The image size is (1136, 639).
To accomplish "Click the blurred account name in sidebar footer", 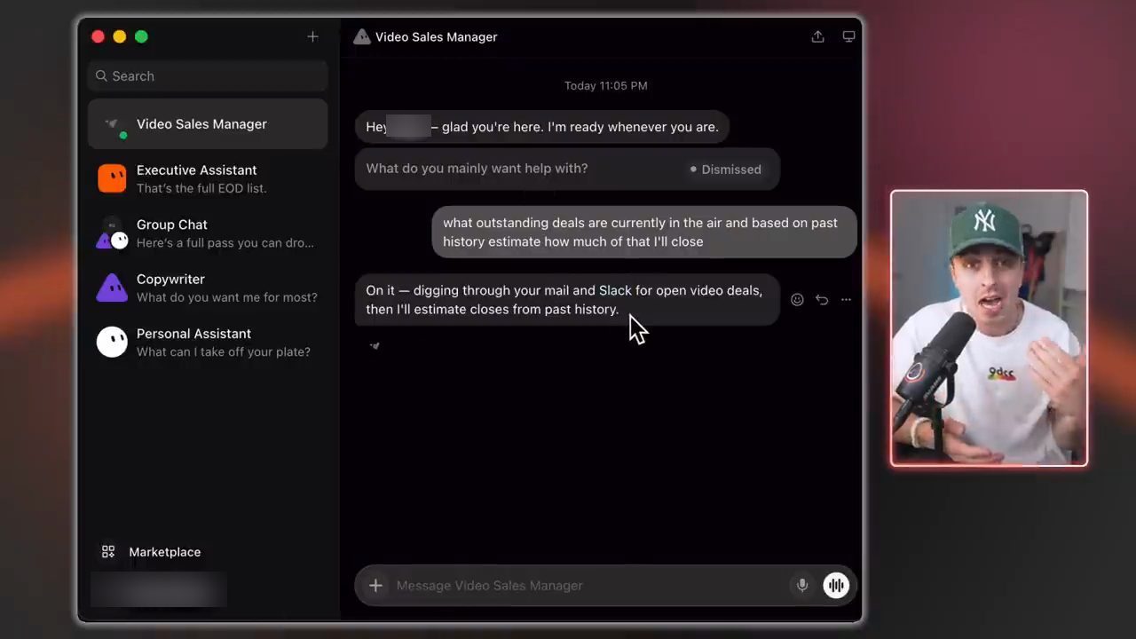I will [x=159, y=590].
